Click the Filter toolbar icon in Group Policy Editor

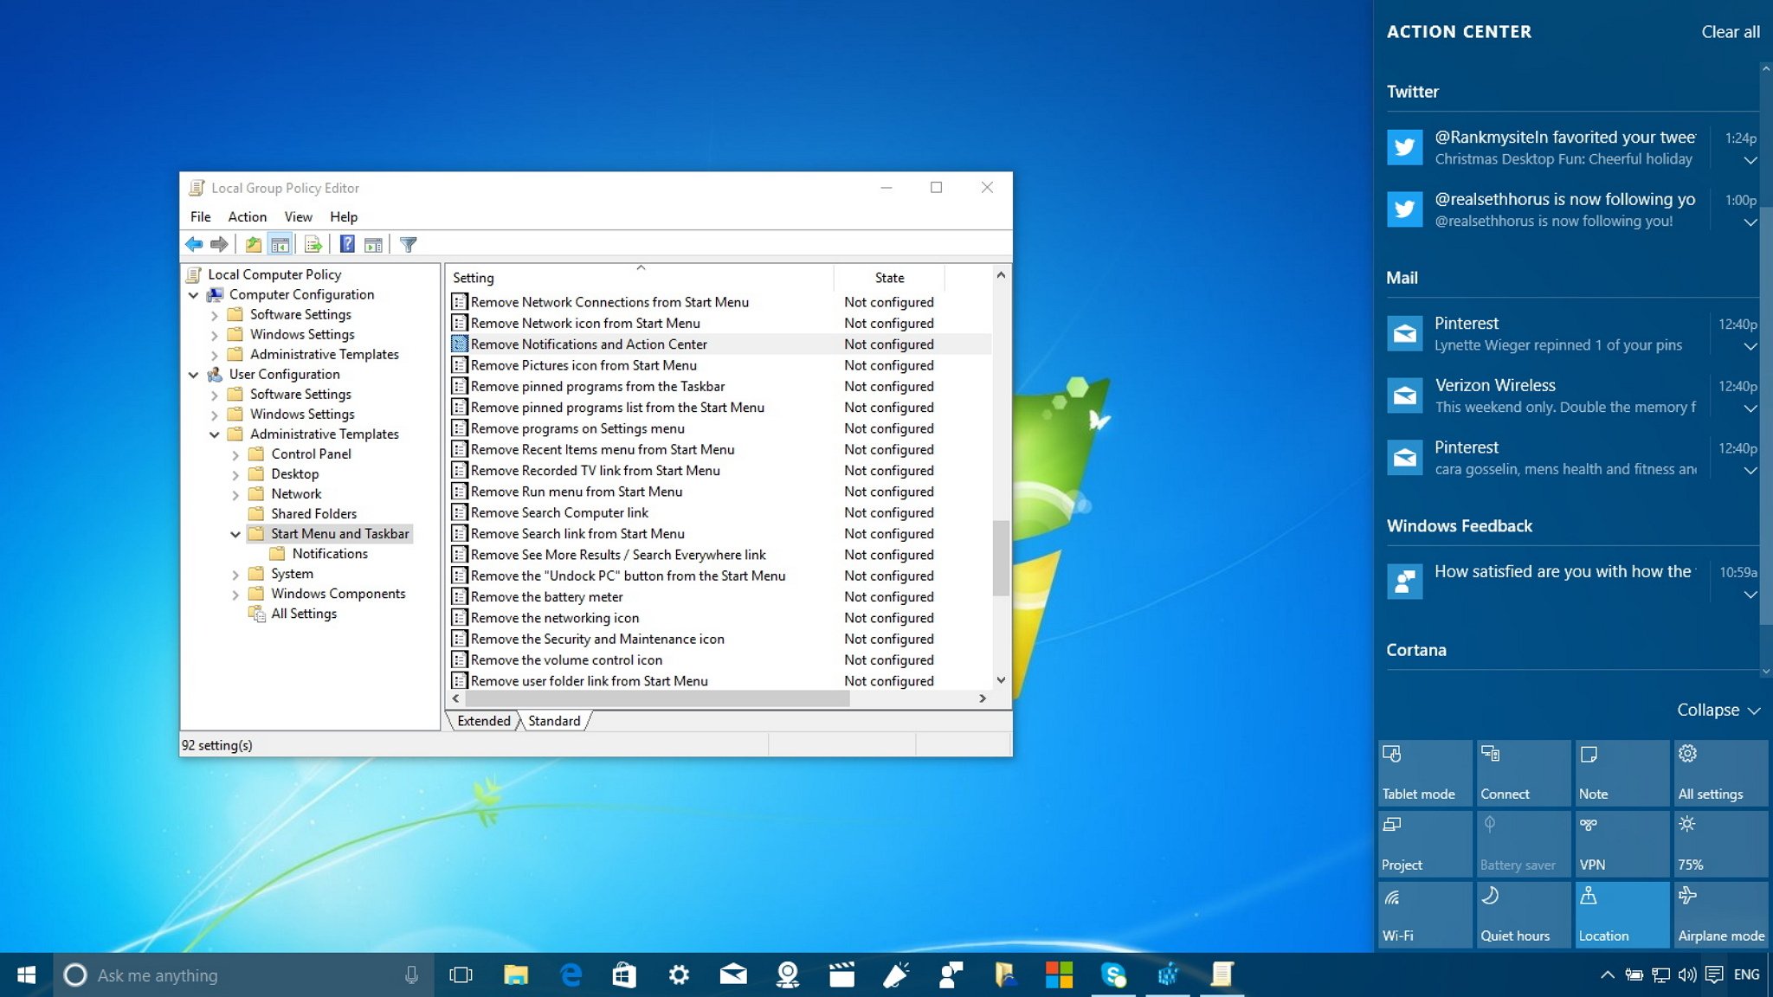click(408, 245)
